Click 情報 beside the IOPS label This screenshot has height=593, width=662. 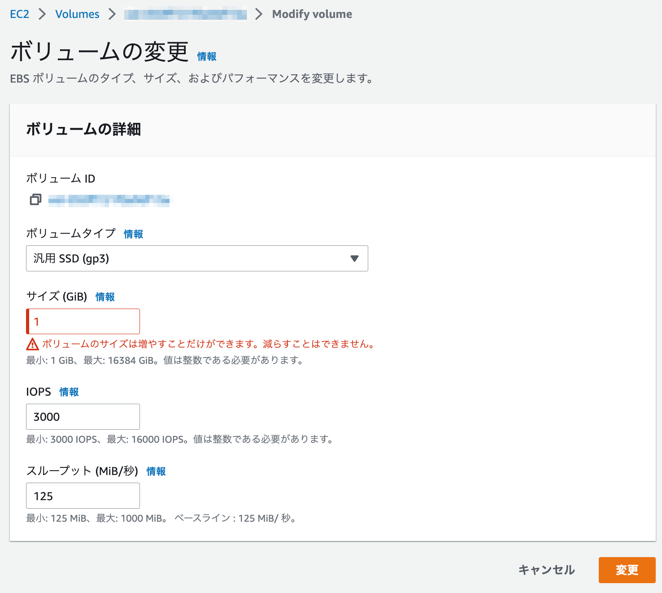click(69, 392)
